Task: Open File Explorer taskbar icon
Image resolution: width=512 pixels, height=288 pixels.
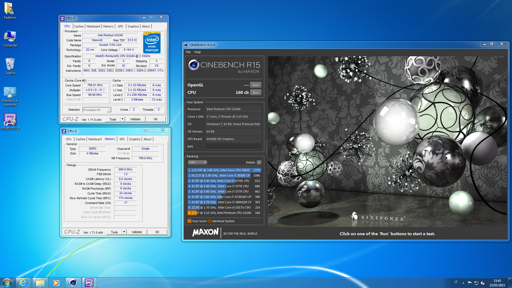Action: (40, 283)
